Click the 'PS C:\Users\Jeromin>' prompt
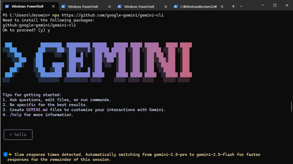The image size is (293, 164). [x=26, y=15]
